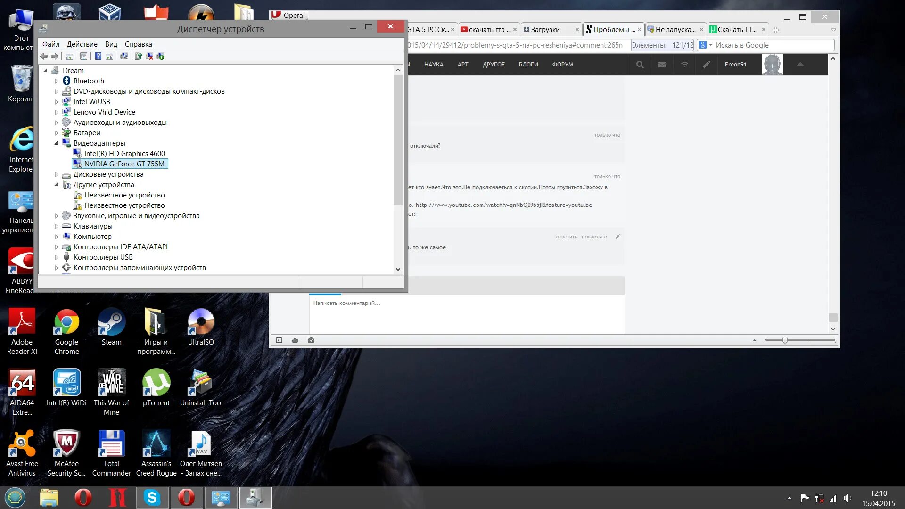Click the search magnifier icon on the website

click(x=640, y=65)
